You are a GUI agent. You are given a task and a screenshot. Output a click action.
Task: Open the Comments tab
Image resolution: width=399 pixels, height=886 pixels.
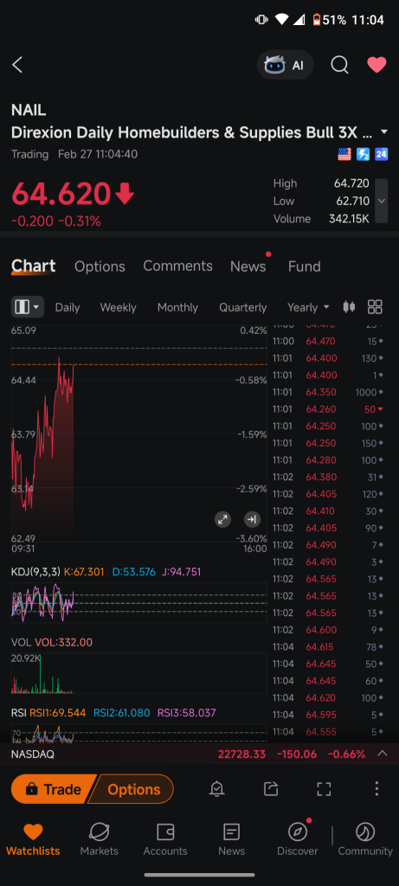pos(177,266)
